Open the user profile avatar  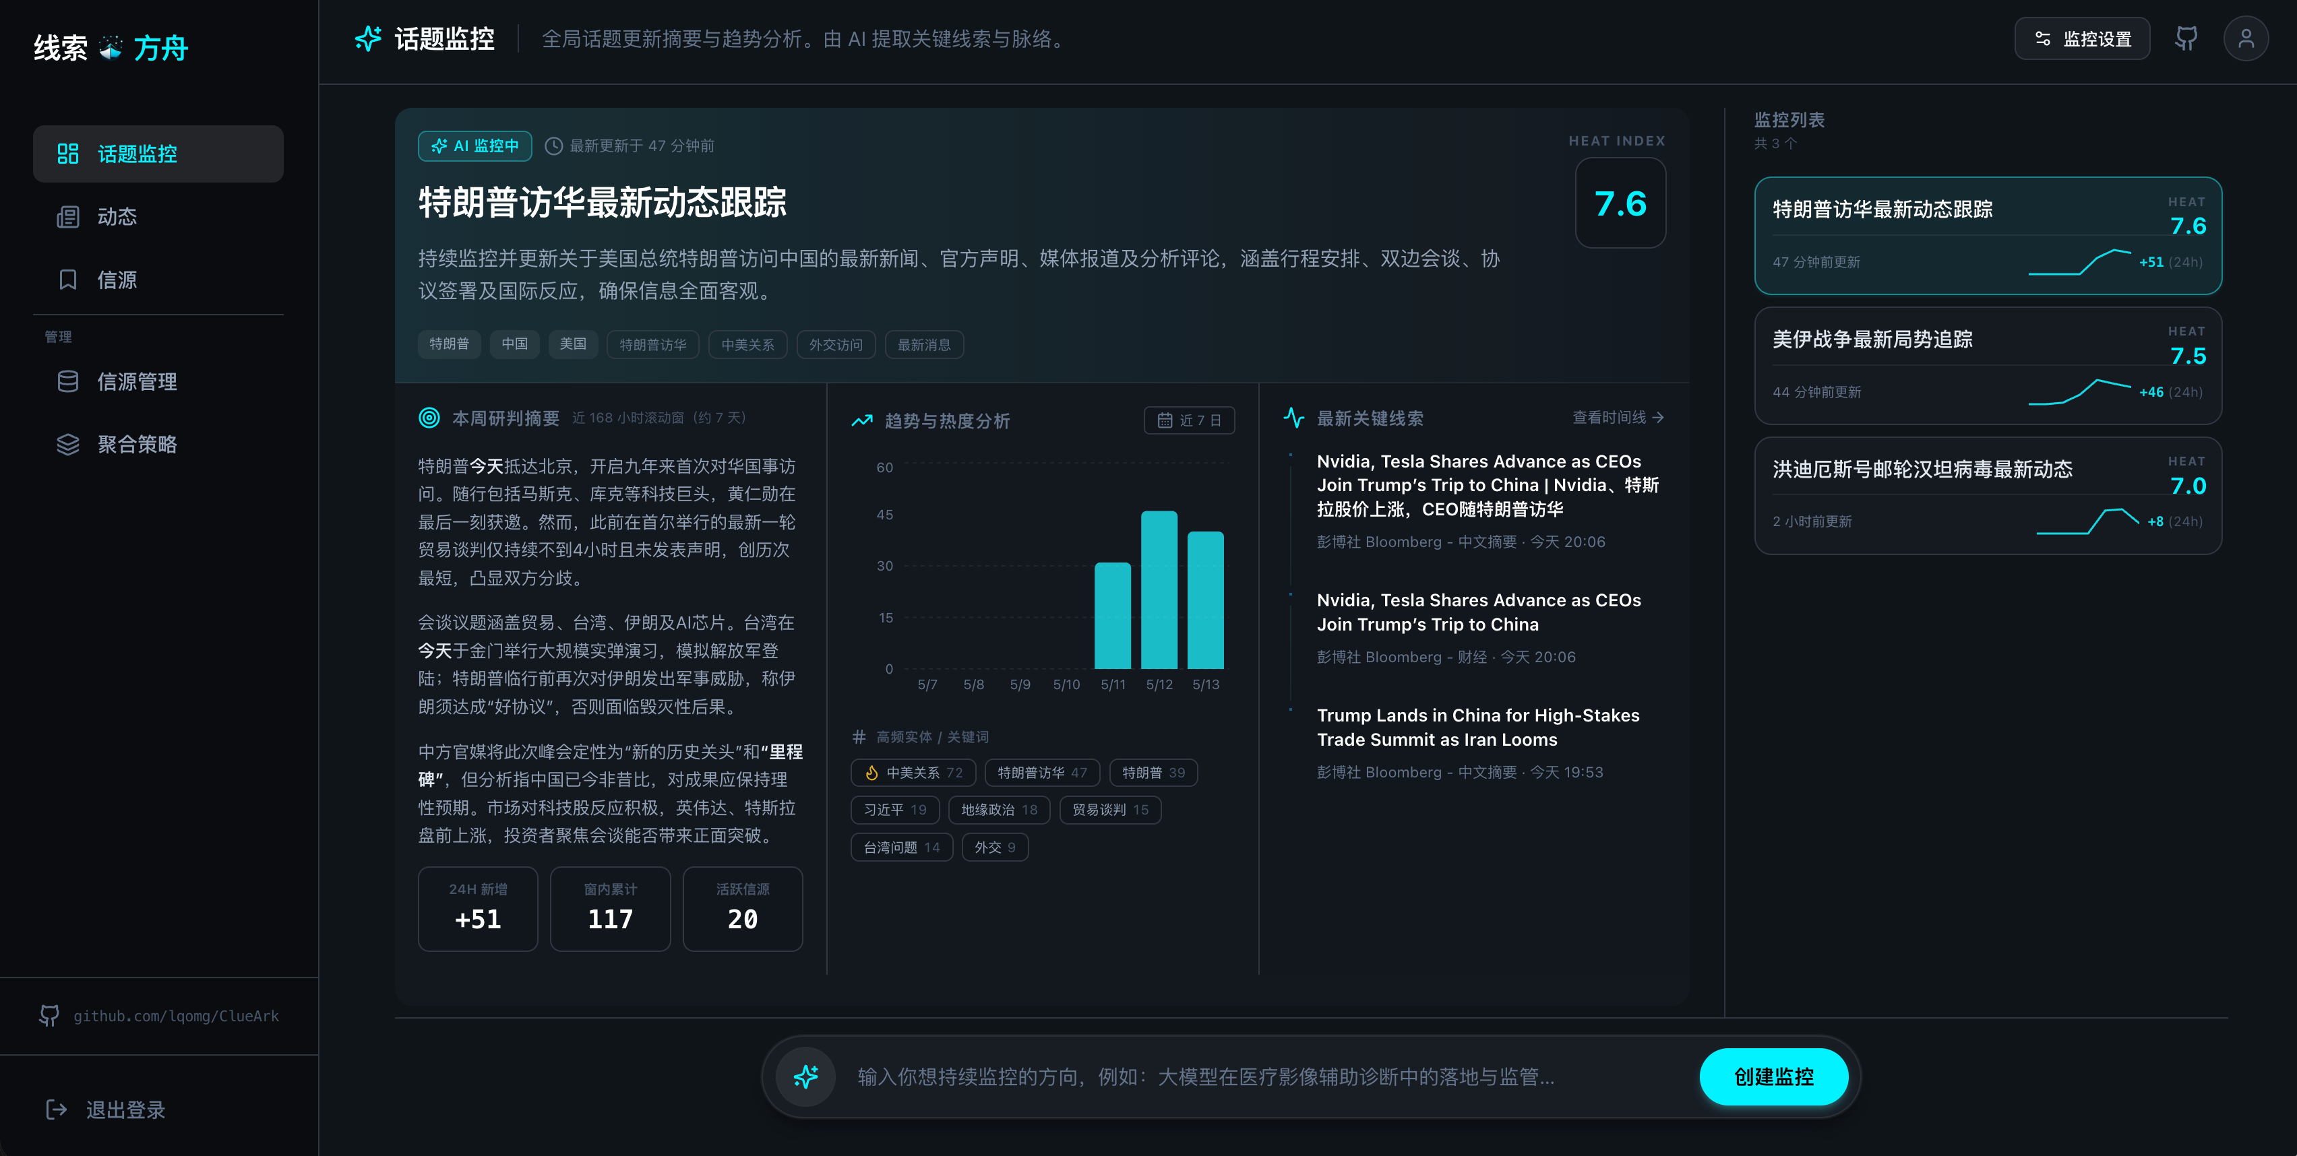tap(2245, 38)
